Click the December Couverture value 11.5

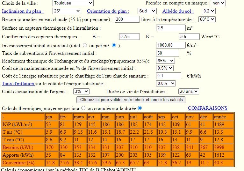(x=206, y=163)
